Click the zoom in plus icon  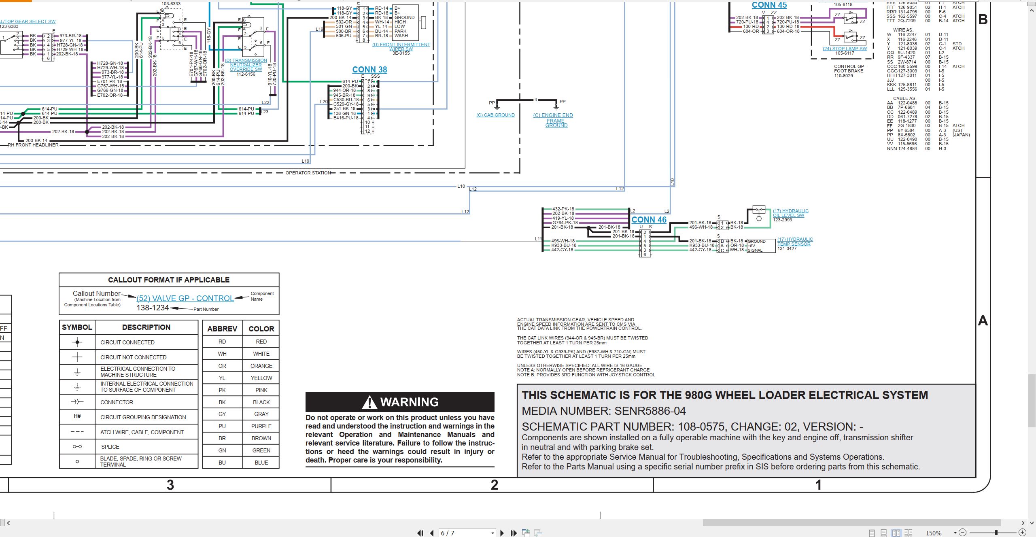(x=1022, y=533)
